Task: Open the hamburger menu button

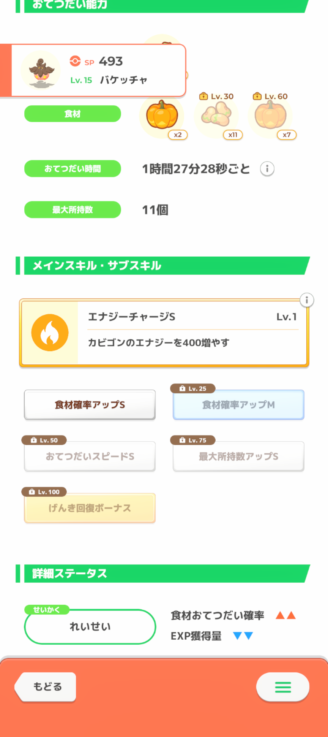Action: coord(283,687)
